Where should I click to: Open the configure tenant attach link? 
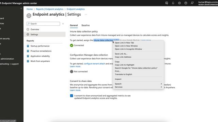tap(94, 64)
